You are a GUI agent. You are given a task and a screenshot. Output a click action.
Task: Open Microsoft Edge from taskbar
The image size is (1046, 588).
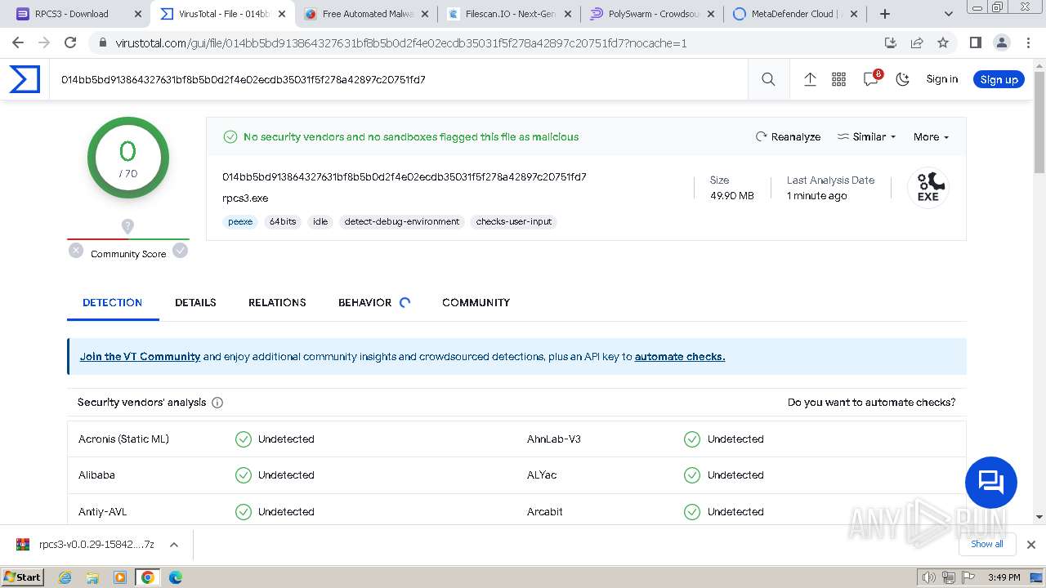pos(175,577)
